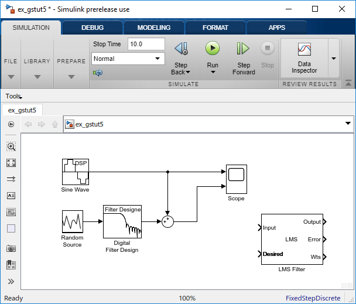
Task: Navigate forward in model history
Action: 42,124
